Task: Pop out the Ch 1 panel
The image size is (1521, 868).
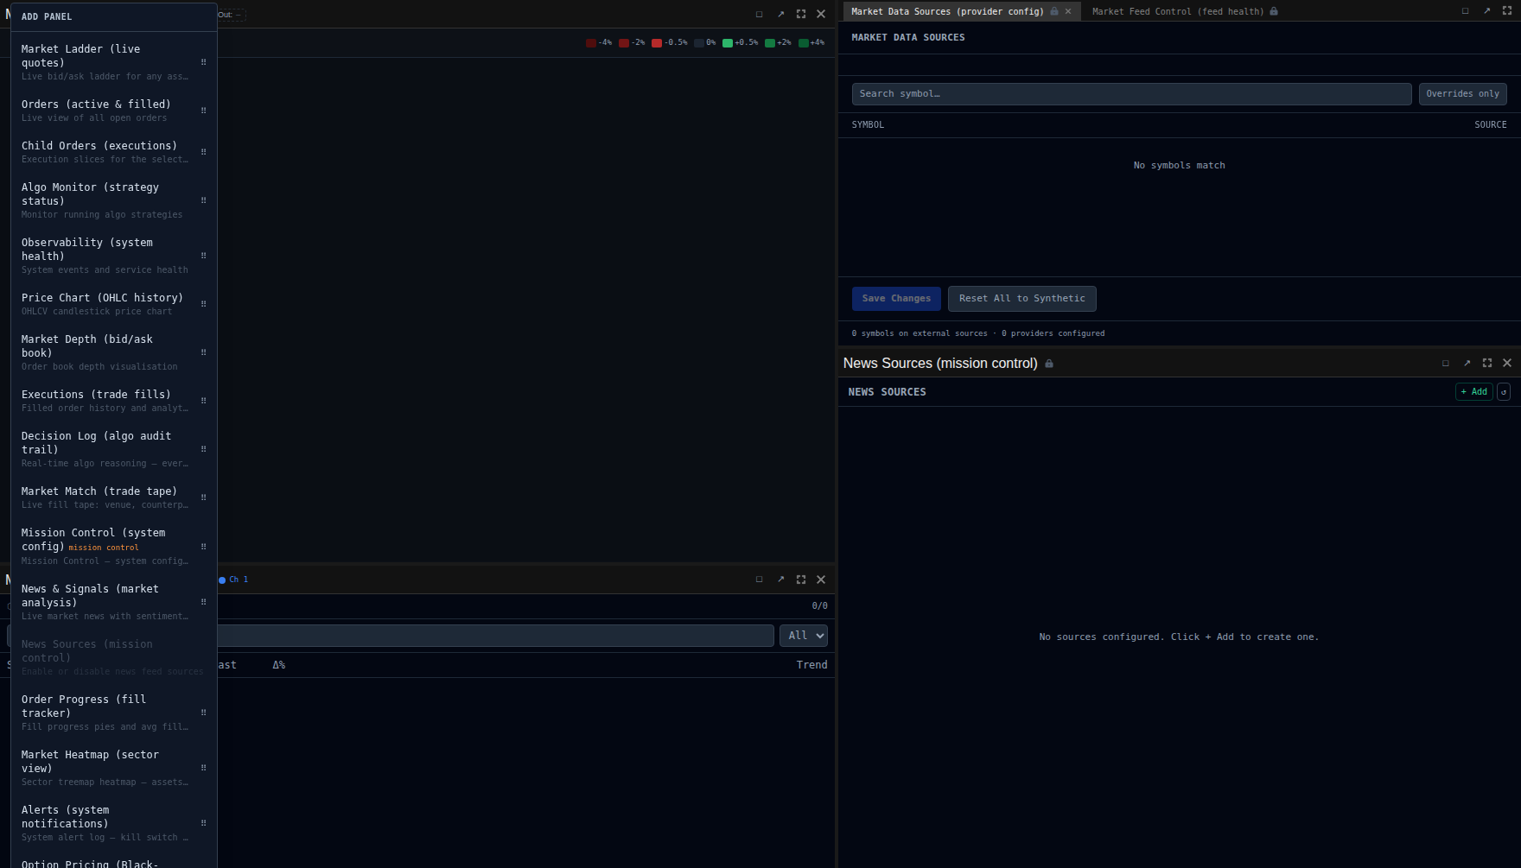Action: click(780, 580)
